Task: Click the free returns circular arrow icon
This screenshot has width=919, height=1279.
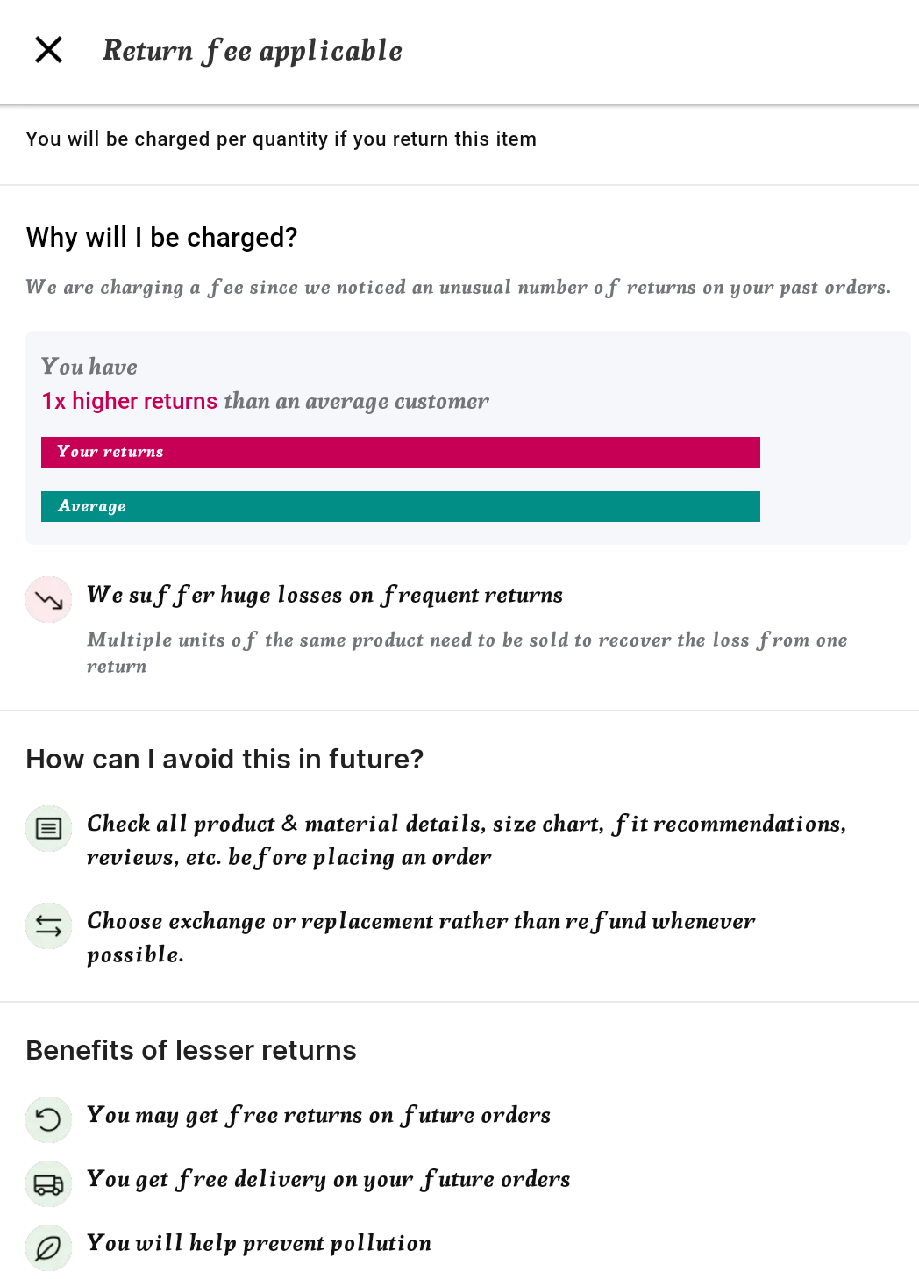Action: (x=48, y=1119)
